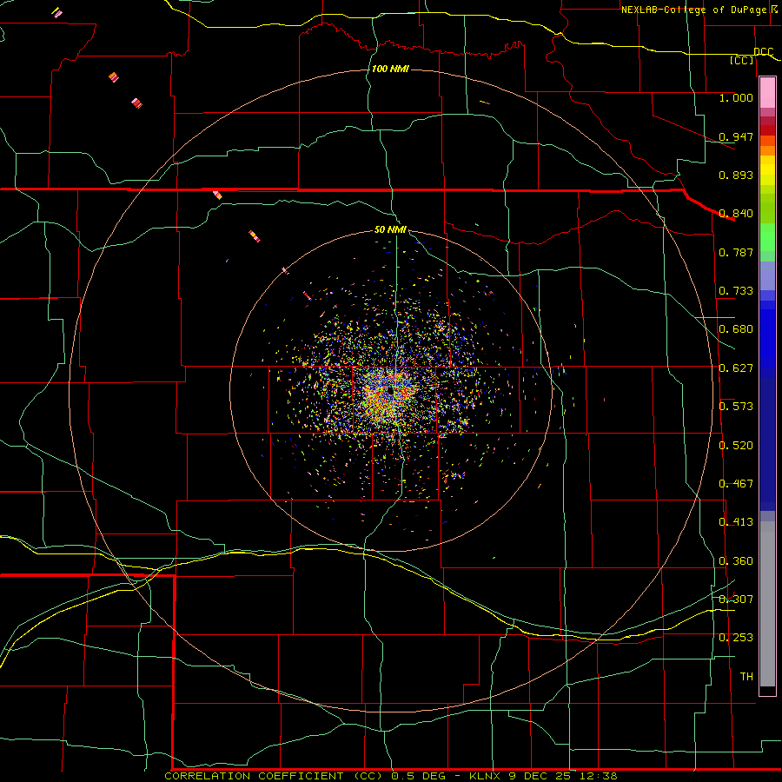The height and width of the screenshot is (782, 782).
Task: Click the 0.520 legend value
Action: coord(736,446)
